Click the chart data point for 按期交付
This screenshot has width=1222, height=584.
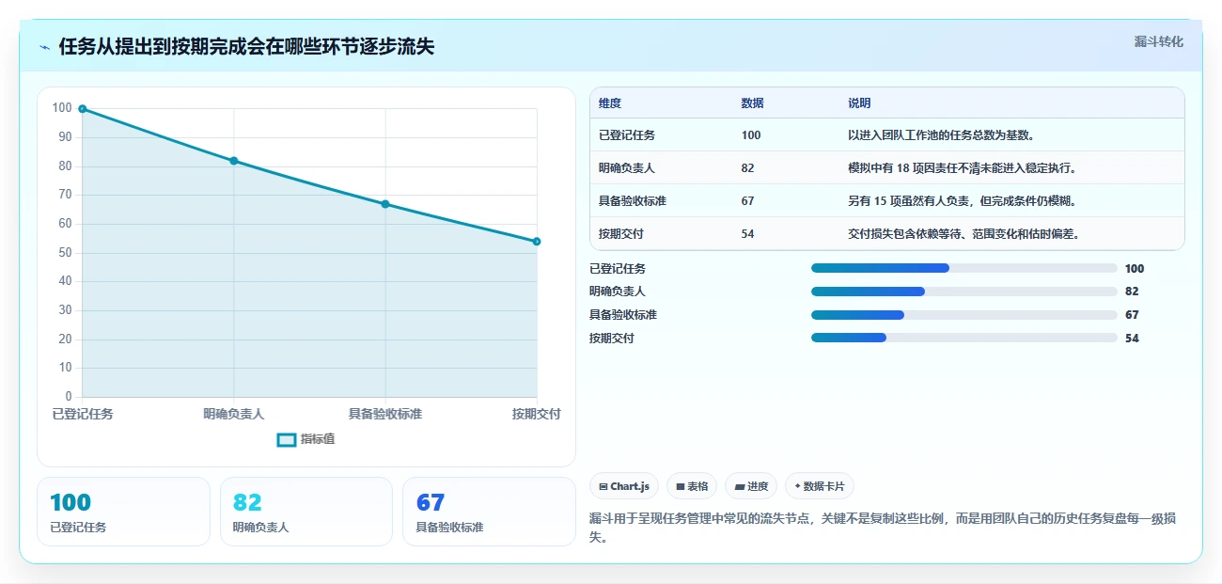[537, 242]
